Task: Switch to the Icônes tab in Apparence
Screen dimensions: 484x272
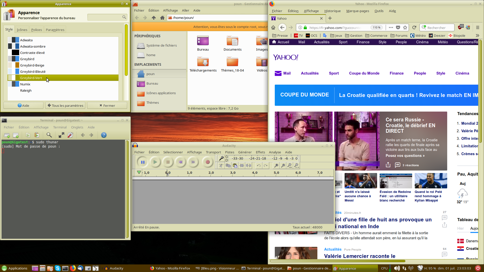Action: point(22,30)
